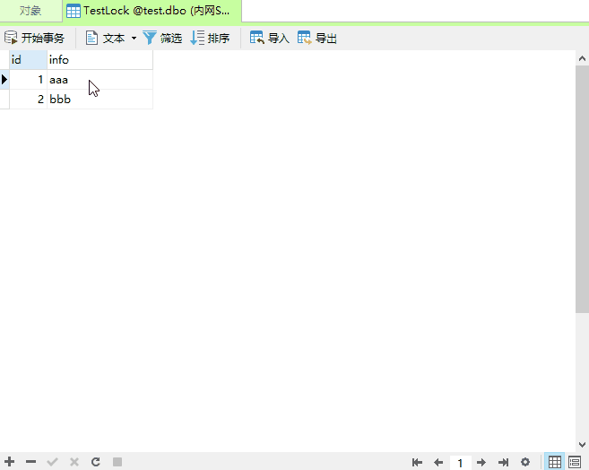589x470 pixels.
Task: Click the row selector of row 2
Action: tap(4, 100)
